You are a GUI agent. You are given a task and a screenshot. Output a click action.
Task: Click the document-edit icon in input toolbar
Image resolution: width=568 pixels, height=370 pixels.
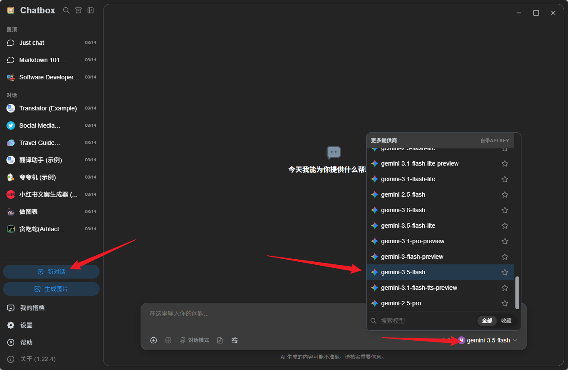point(220,340)
